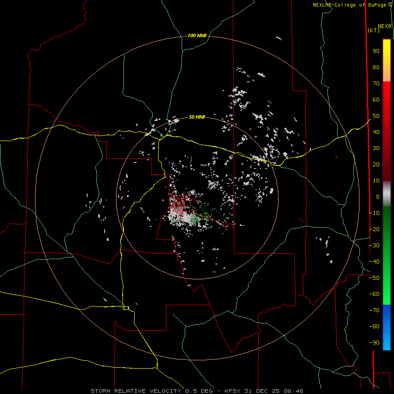Click the 20 value on the velocity scale
Image resolution: width=394 pixels, height=394 pixels.
tap(376, 165)
